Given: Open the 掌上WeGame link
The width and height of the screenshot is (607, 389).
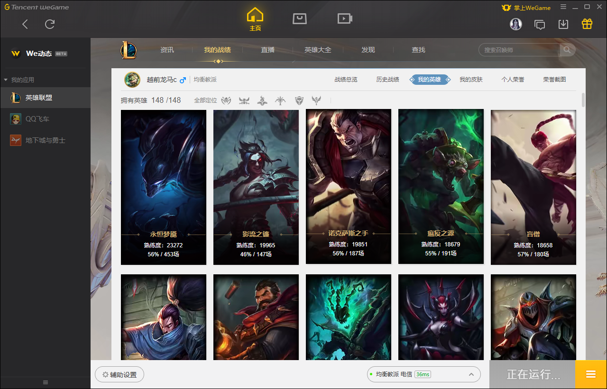Looking at the screenshot, I should point(532,8).
